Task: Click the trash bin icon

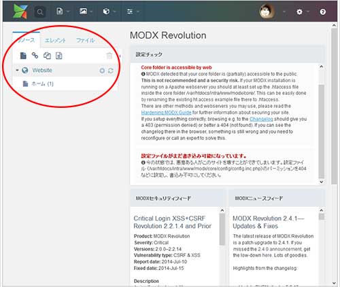Action: (x=109, y=56)
